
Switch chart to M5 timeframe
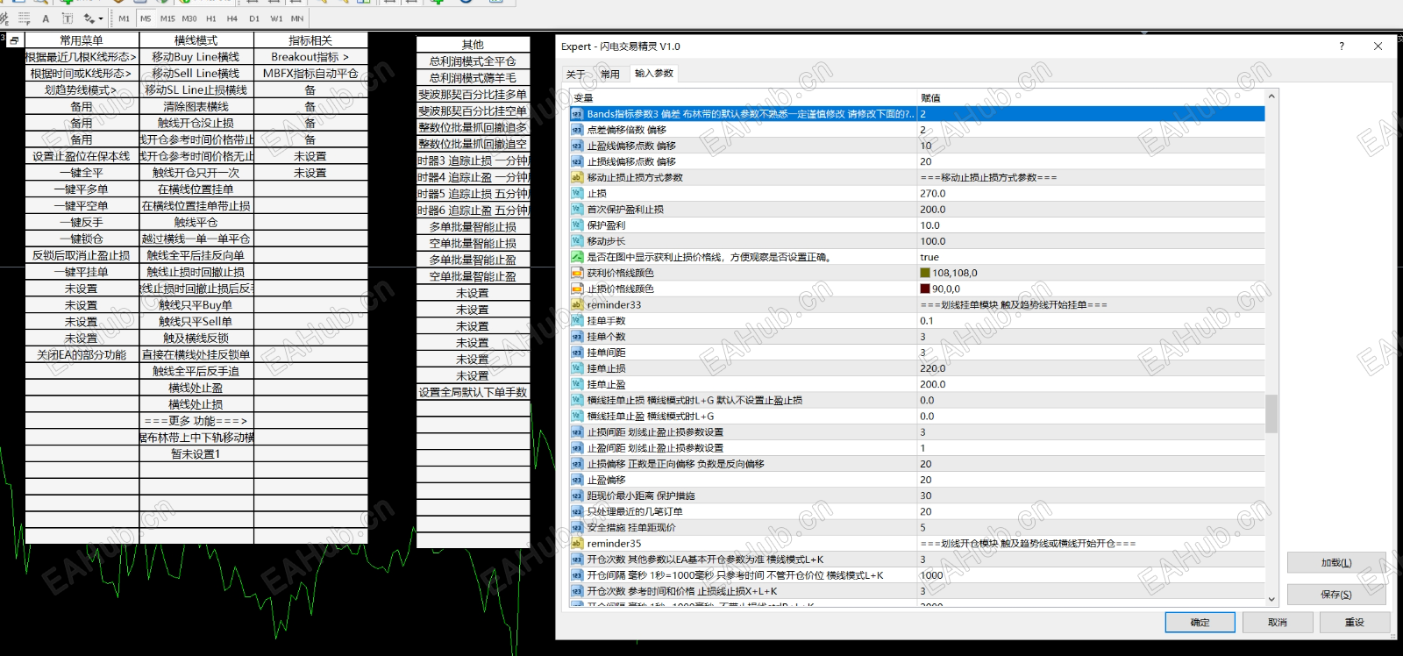[146, 18]
